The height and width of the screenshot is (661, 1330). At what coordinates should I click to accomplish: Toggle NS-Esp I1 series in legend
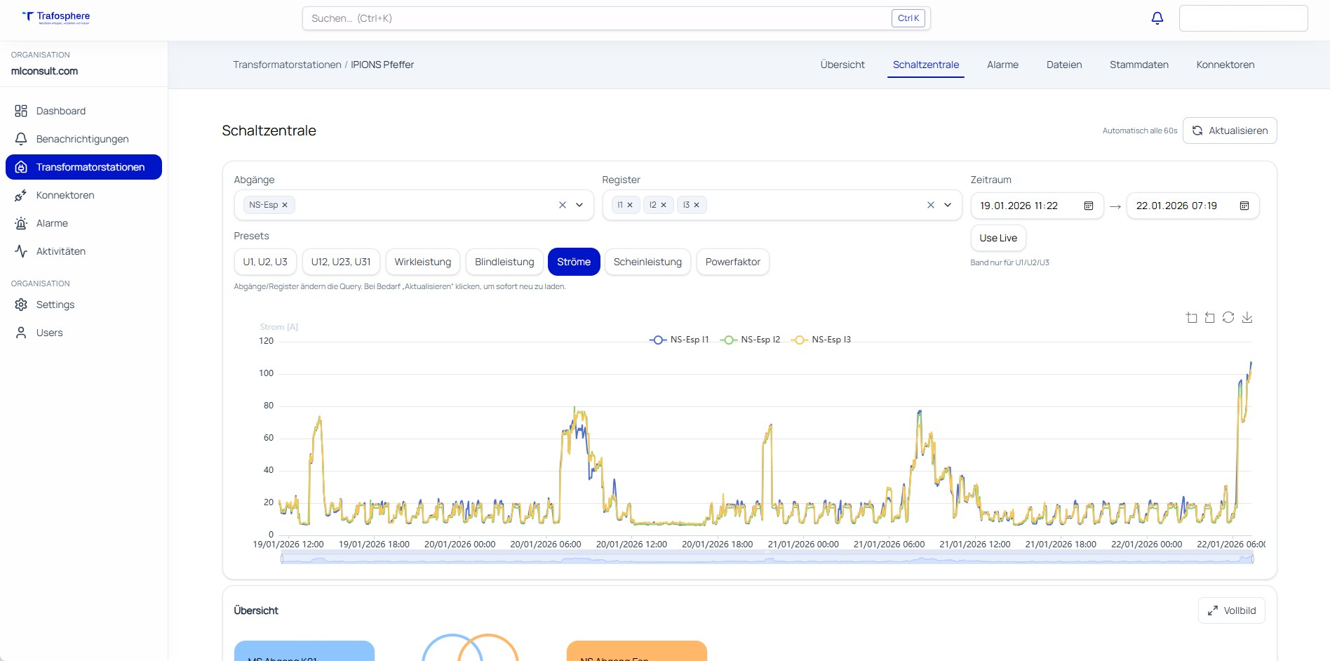680,340
